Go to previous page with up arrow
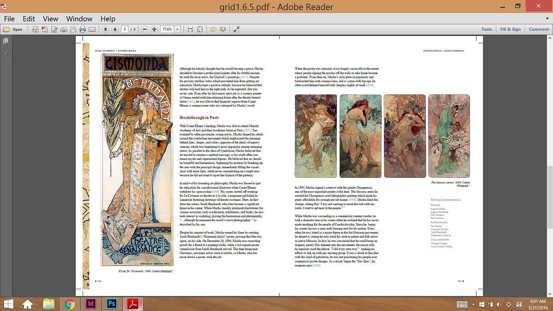The image size is (553, 311). click(x=106, y=29)
